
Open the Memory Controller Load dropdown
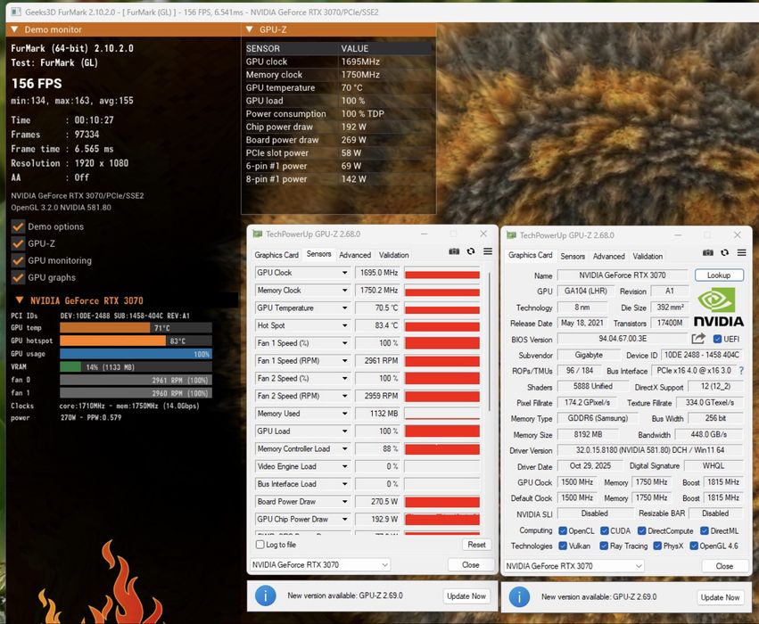coord(344,449)
